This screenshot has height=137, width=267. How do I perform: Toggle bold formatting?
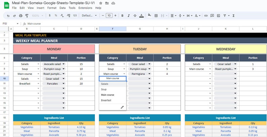(122, 16)
